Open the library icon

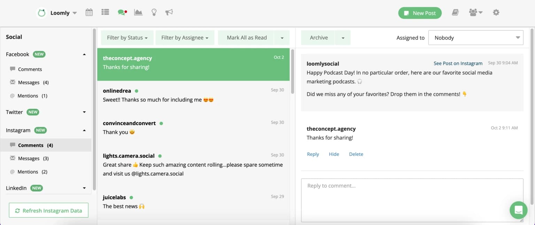455,12
